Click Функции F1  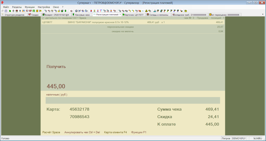pos(139,132)
